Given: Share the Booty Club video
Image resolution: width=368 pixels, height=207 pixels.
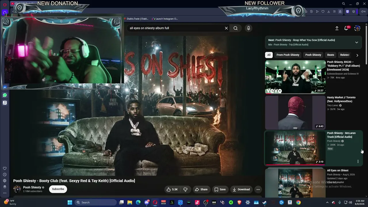Looking at the screenshot, I should point(201,189).
